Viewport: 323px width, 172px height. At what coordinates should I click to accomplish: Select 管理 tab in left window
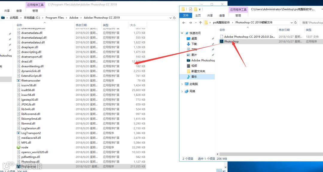[x=35, y=11]
